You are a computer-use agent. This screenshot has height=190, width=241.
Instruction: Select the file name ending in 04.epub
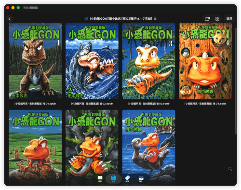coord(205,104)
